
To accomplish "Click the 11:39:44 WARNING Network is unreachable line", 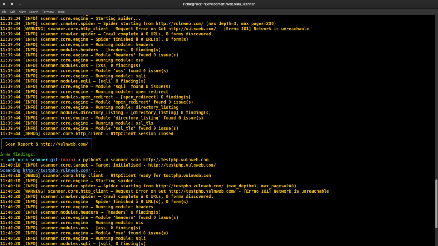I will [154, 29].
